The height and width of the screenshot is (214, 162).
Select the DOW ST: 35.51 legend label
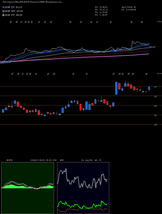point(13,7)
